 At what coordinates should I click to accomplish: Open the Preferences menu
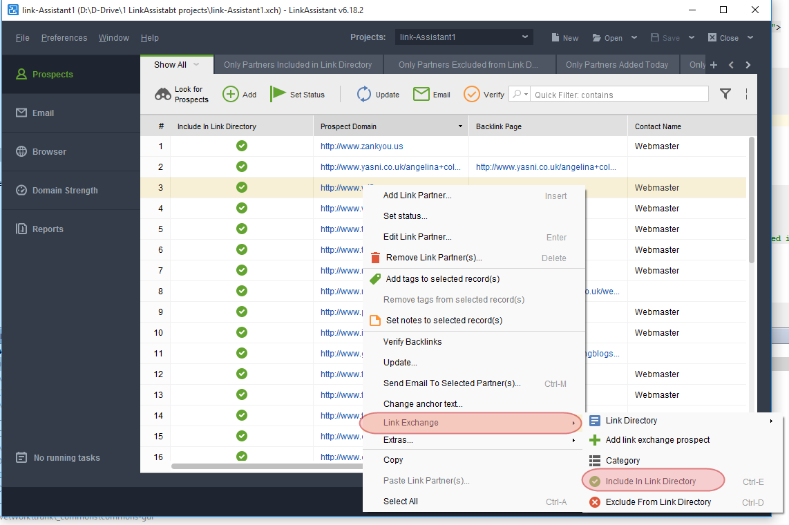pyautogui.click(x=64, y=38)
